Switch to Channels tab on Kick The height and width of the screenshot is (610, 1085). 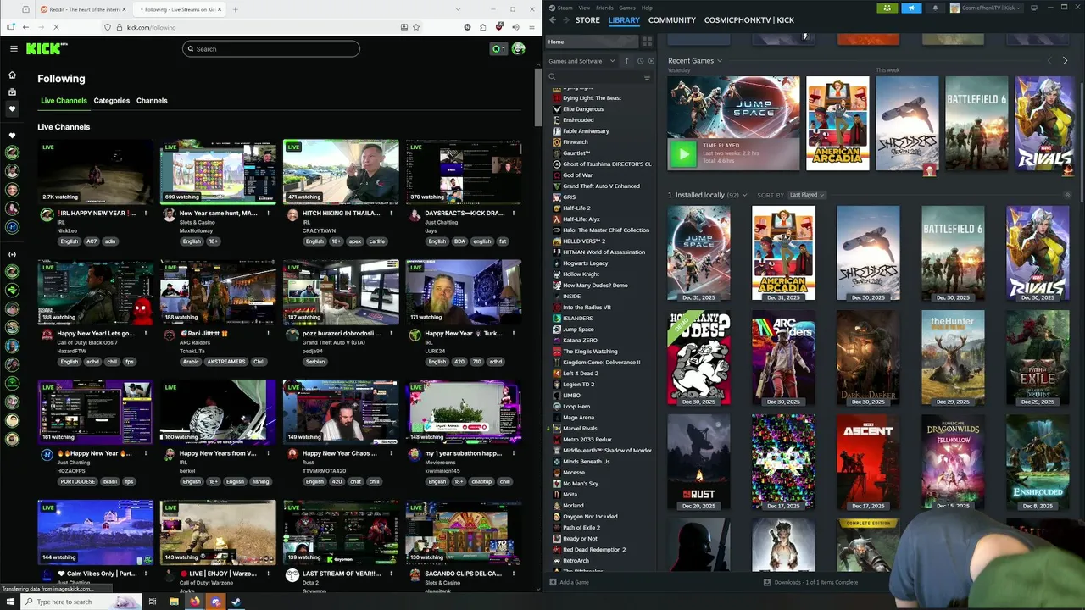[152, 101]
